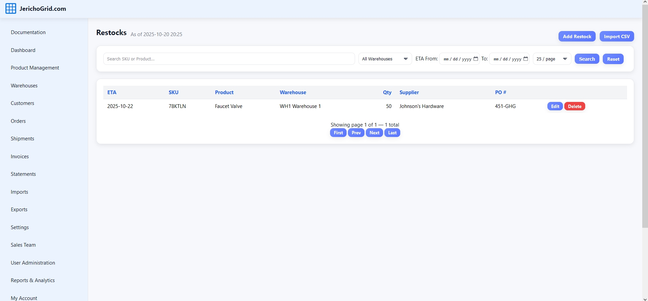The width and height of the screenshot is (648, 301).
Task: Expand the All Warehouses dropdown
Action: coord(385,59)
